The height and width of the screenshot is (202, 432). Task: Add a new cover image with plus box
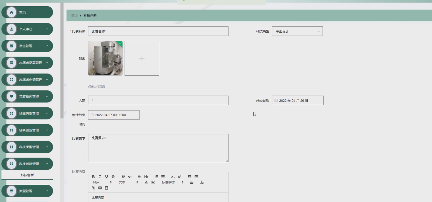click(x=142, y=58)
